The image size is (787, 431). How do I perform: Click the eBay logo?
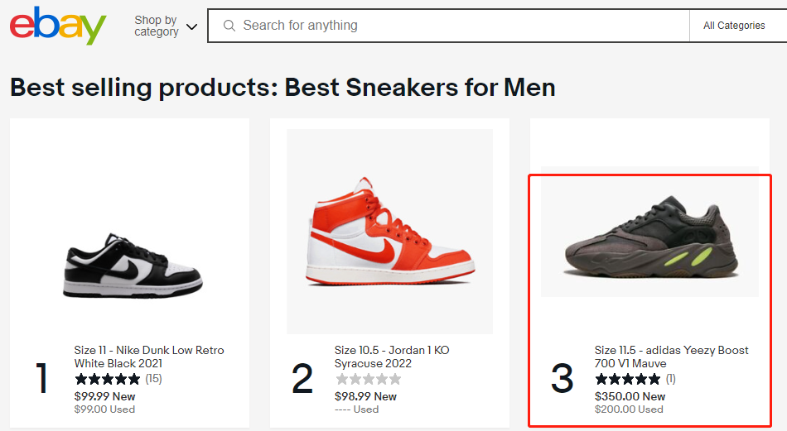[x=58, y=26]
